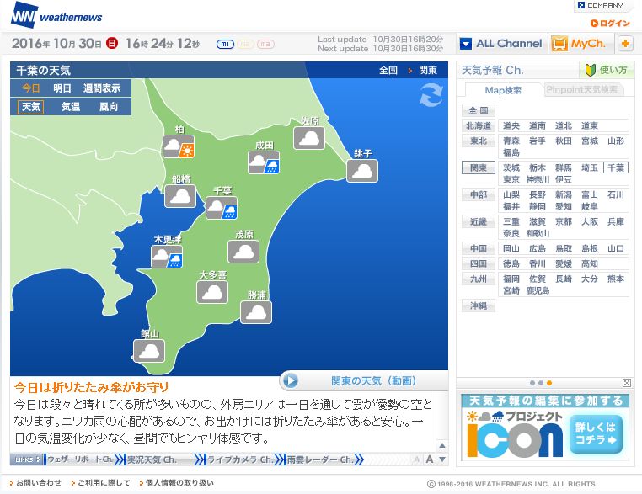Screen dimensions: 642x494
Task: Click the Kashiwa (柏) weather icon
Action: (x=179, y=147)
